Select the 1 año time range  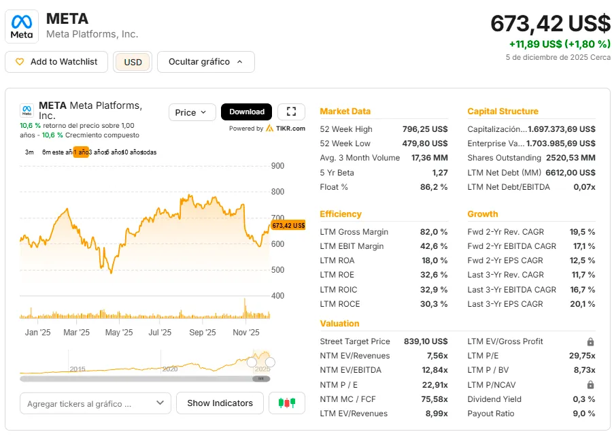(x=82, y=152)
